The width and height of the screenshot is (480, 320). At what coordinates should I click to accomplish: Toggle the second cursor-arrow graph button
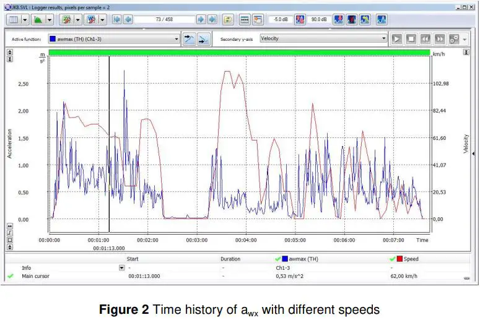coord(203,39)
